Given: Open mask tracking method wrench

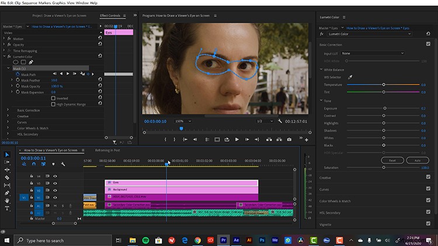Looking at the screenshot, I should 82,73.
